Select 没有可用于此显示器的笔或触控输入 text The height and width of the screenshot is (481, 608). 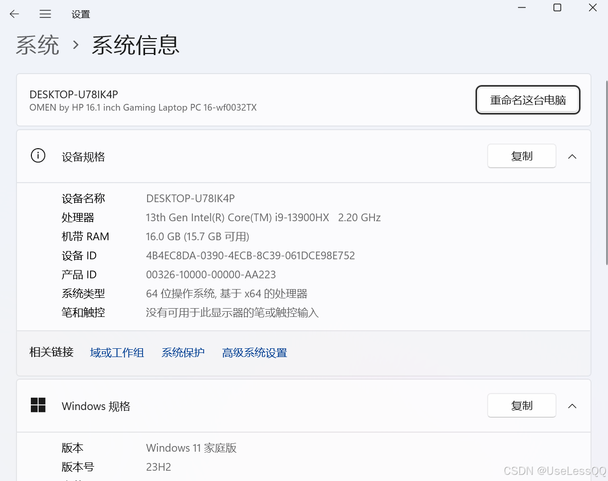[x=233, y=313]
